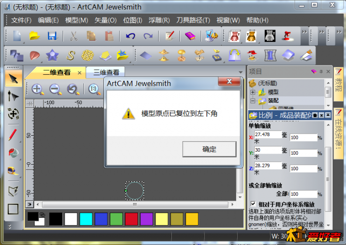The height and width of the screenshot is (245, 346).
Task: Click the Redo arrow icon
Action: (148, 36)
